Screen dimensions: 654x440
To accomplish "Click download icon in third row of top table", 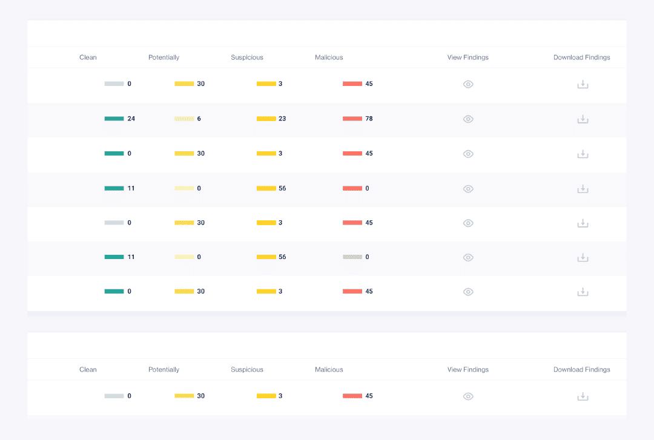I will click(583, 154).
